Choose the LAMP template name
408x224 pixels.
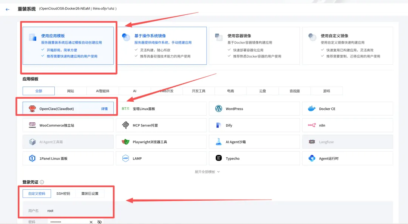[137, 158]
